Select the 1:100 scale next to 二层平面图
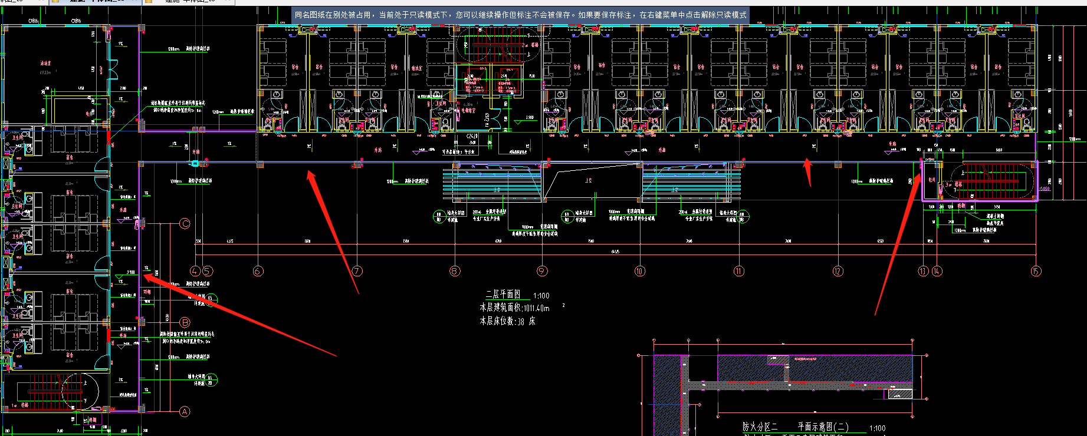The image size is (1087, 436). pos(541,296)
